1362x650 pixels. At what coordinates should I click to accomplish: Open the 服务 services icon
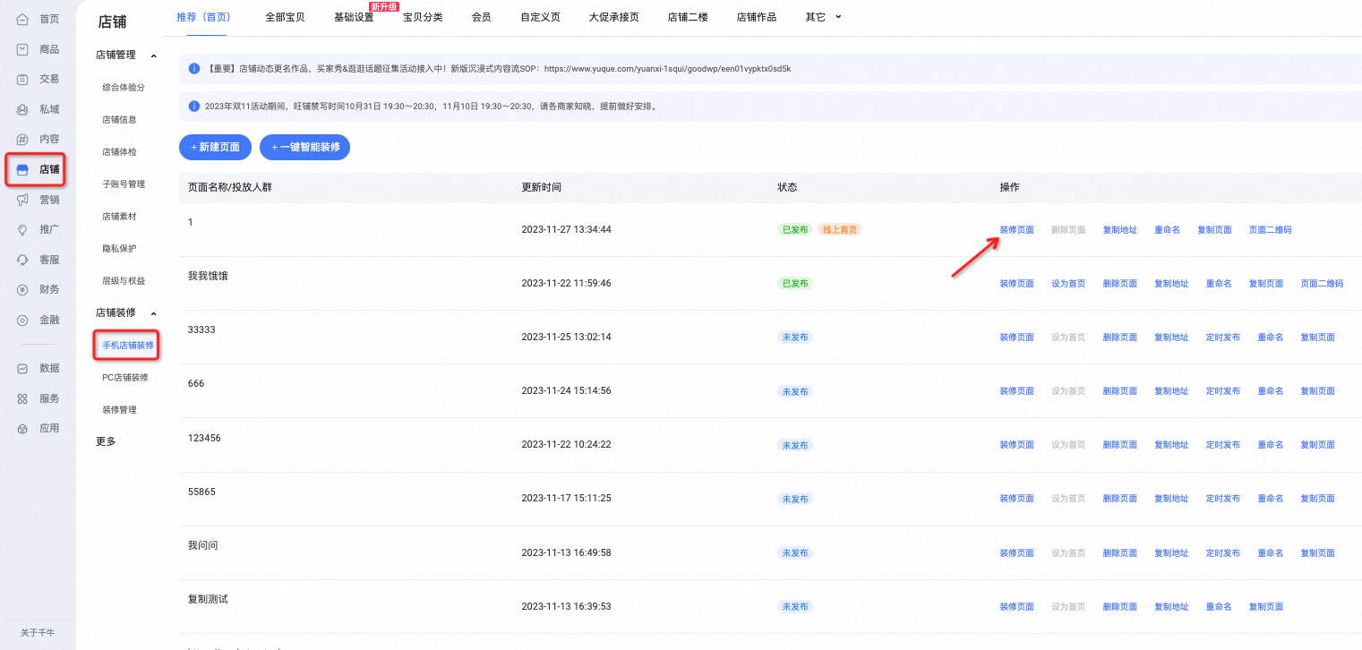tap(22, 398)
